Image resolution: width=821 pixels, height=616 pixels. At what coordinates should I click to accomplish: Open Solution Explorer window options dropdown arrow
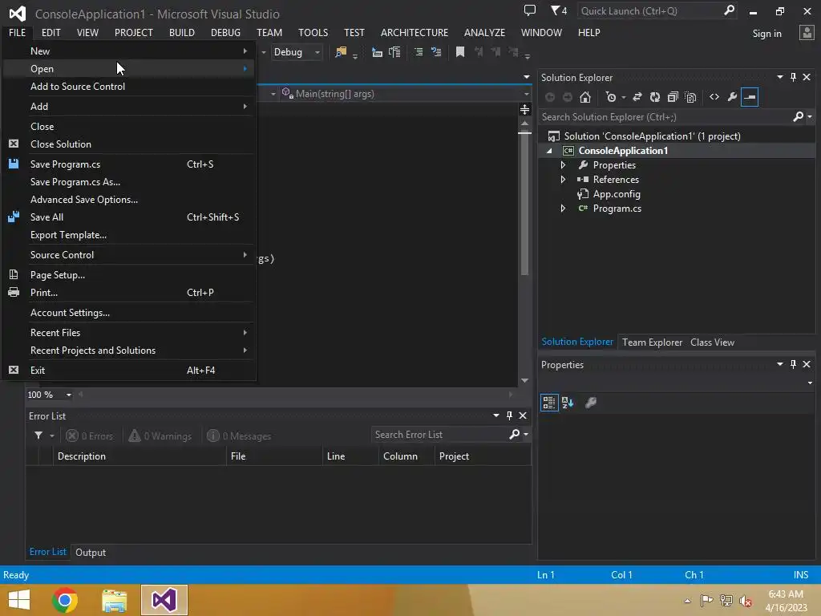[779, 77]
